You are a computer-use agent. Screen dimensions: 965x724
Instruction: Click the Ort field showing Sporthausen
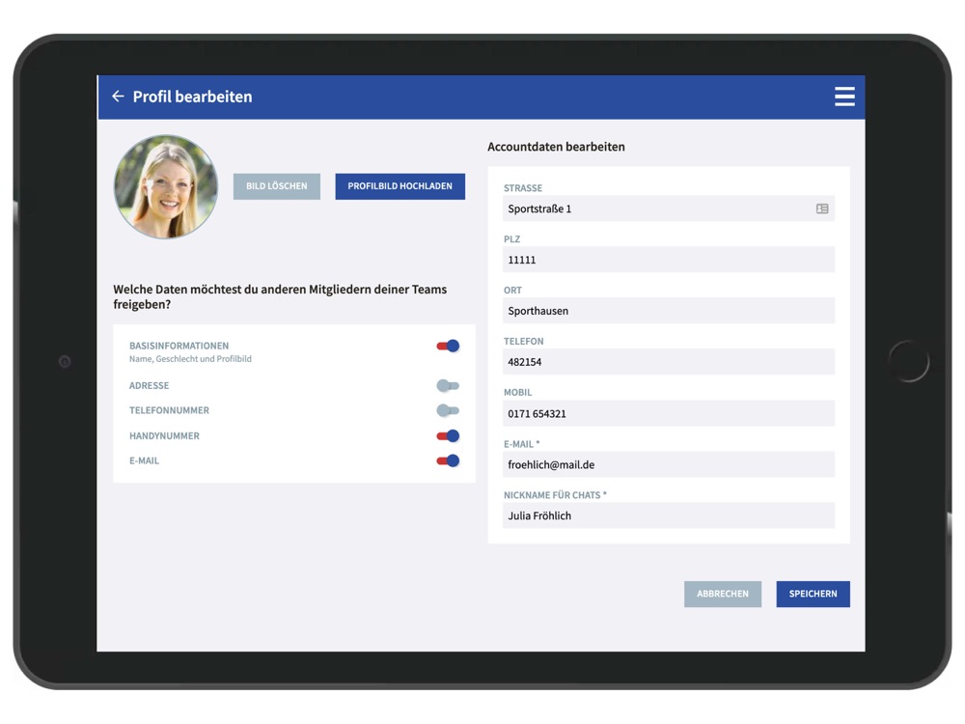668,311
